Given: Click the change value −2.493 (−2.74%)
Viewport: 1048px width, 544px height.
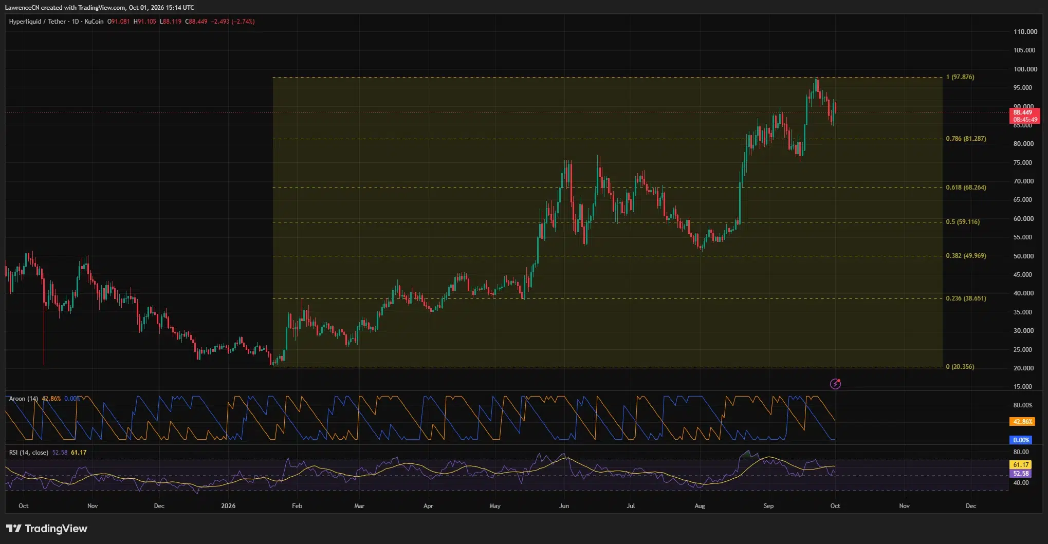Looking at the screenshot, I should pyautogui.click(x=233, y=22).
